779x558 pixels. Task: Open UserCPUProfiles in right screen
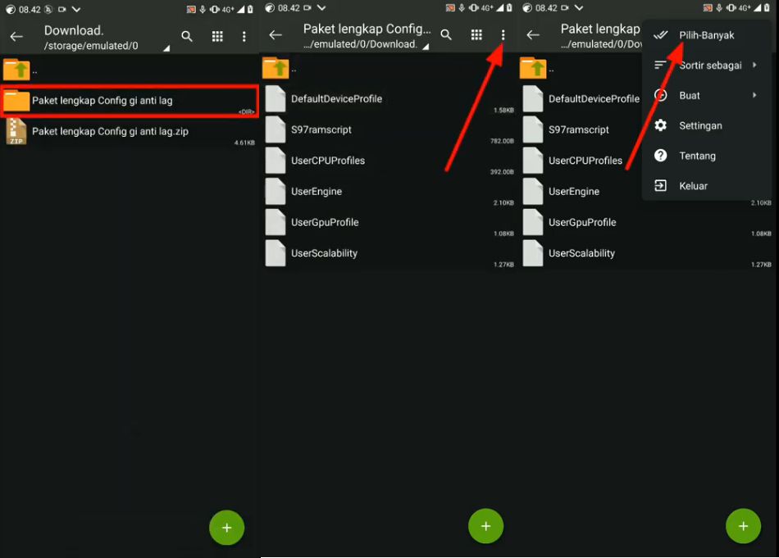(x=581, y=161)
